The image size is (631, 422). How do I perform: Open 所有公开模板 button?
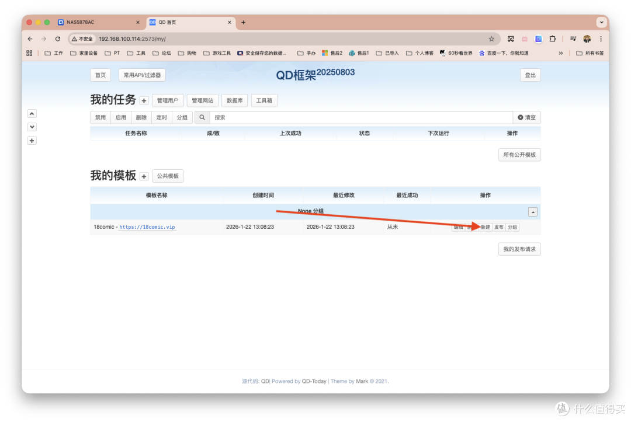pos(519,155)
